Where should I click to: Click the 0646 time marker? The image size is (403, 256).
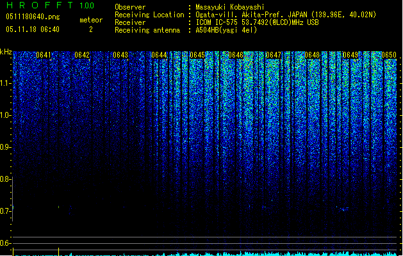pyautogui.click(x=235, y=55)
